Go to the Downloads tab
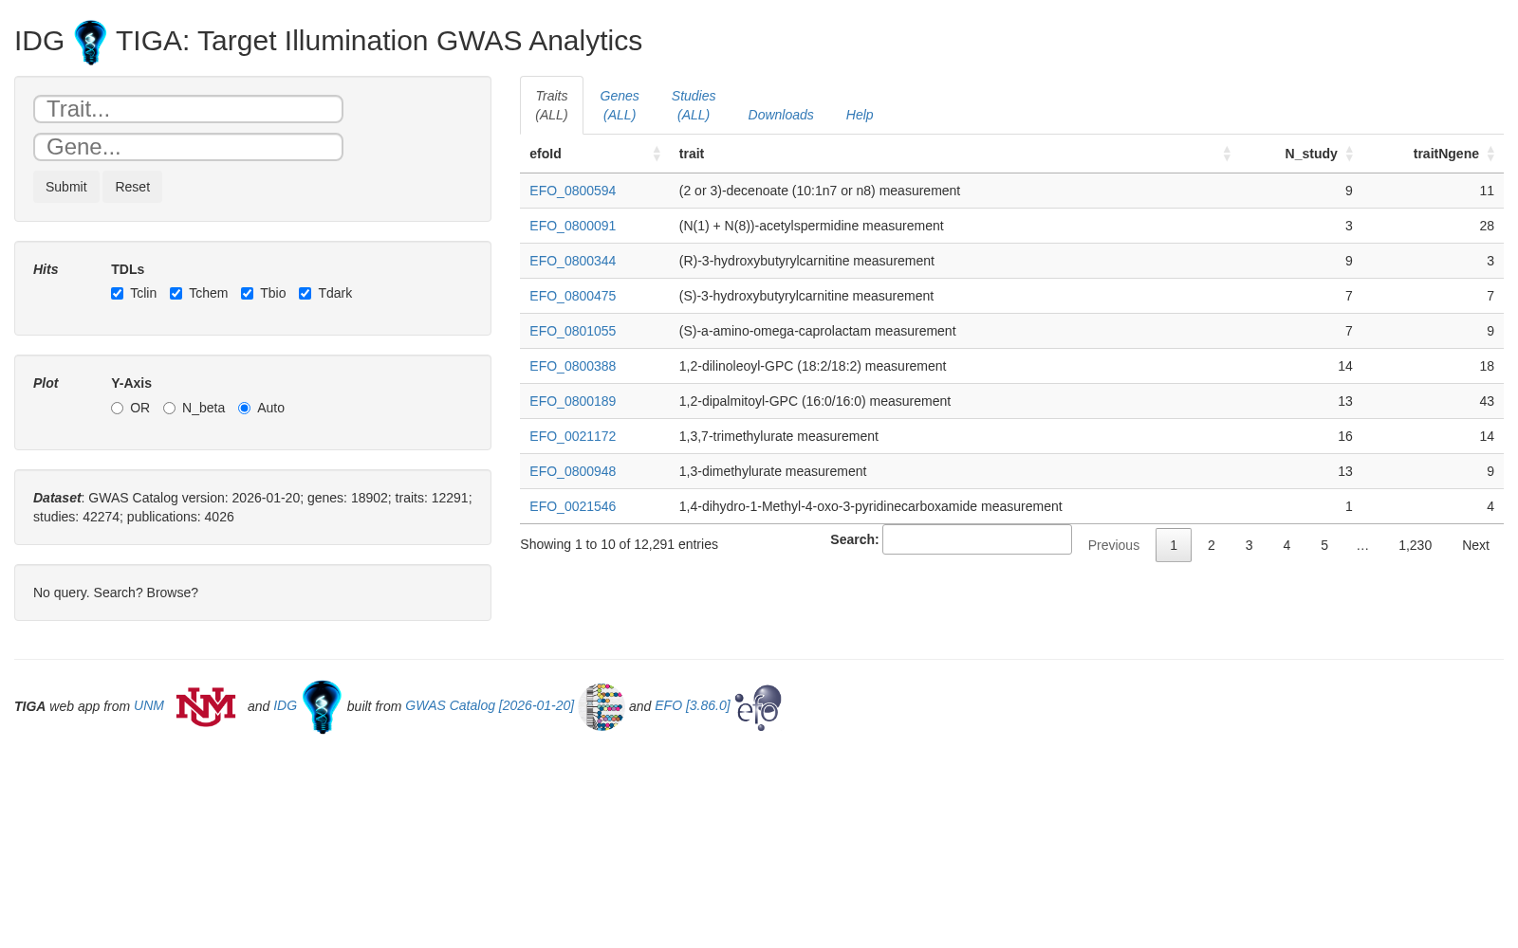Screen dimensions: 1518x948 (x=781, y=115)
